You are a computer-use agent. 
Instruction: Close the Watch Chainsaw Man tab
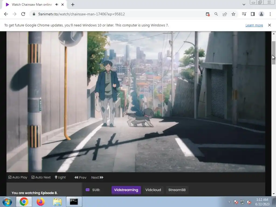point(63,5)
